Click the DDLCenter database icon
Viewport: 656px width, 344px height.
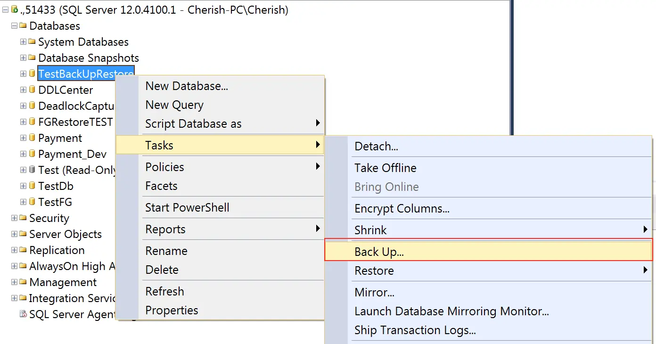pyautogui.click(x=32, y=90)
